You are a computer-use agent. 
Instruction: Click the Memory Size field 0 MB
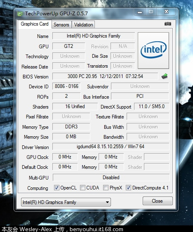(x=71, y=137)
